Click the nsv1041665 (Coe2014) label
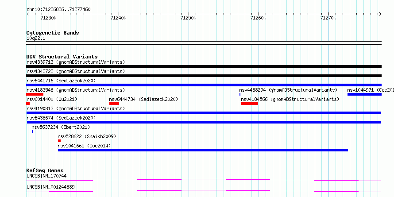Screen dimensions: 394x197 (x=84, y=146)
